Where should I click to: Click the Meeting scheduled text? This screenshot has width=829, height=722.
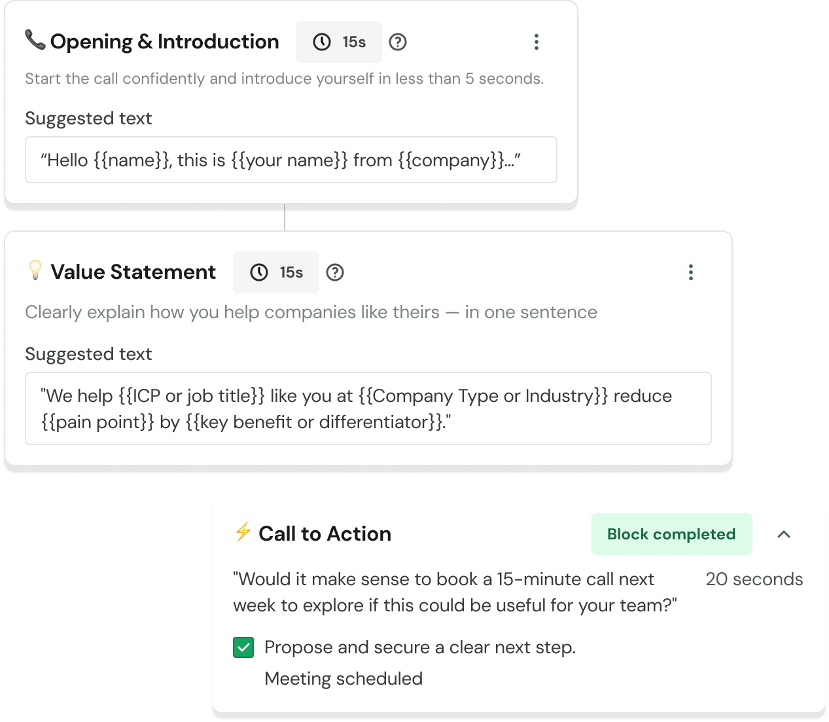click(x=344, y=679)
